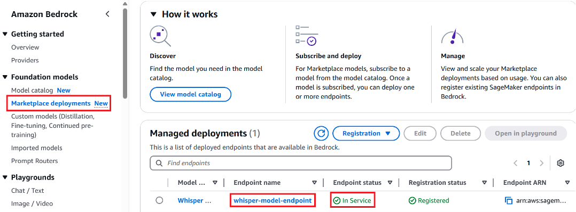Click Open in playground button
The height and width of the screenshot is (212, 576).
pos(526,133)
